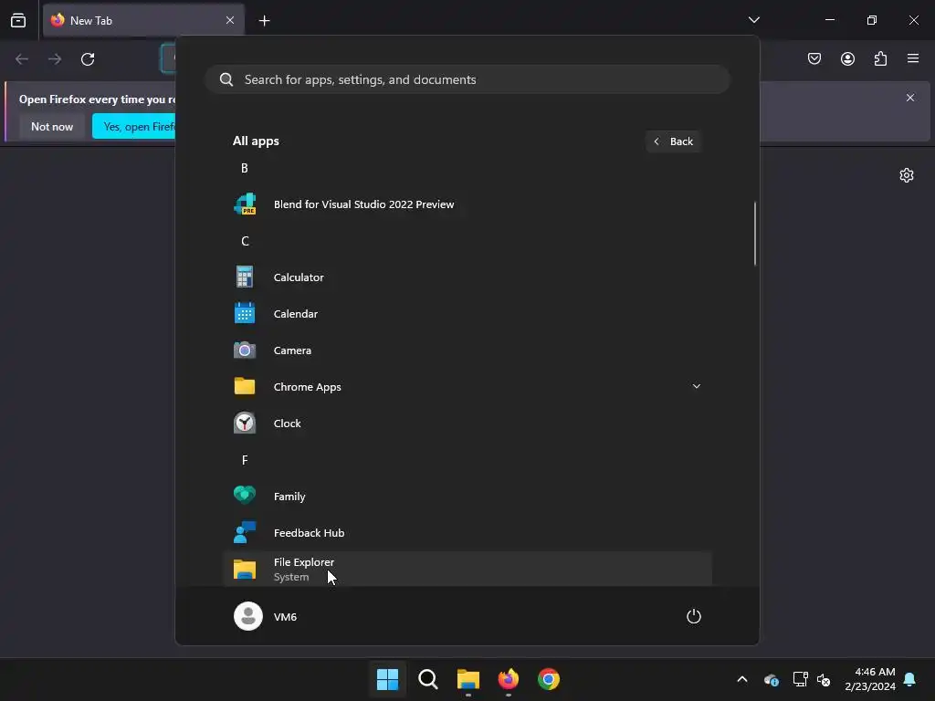Launch the Family app
The width and height of the screenshot is (935, 701).
tap(467, 496)
